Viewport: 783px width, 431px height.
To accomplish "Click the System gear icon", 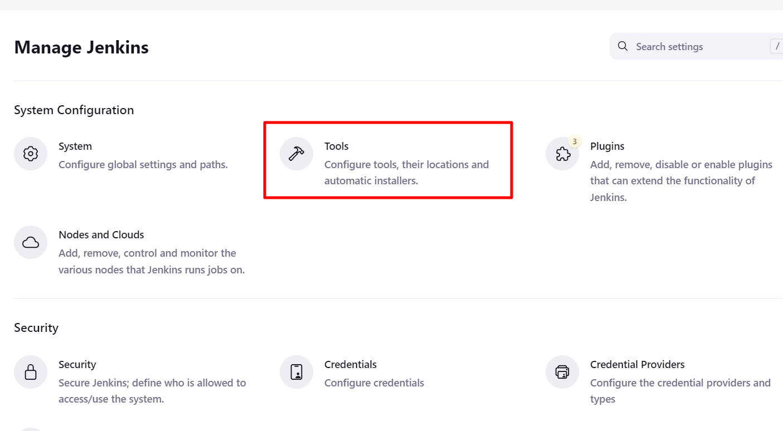I will (x=31, y=154).
